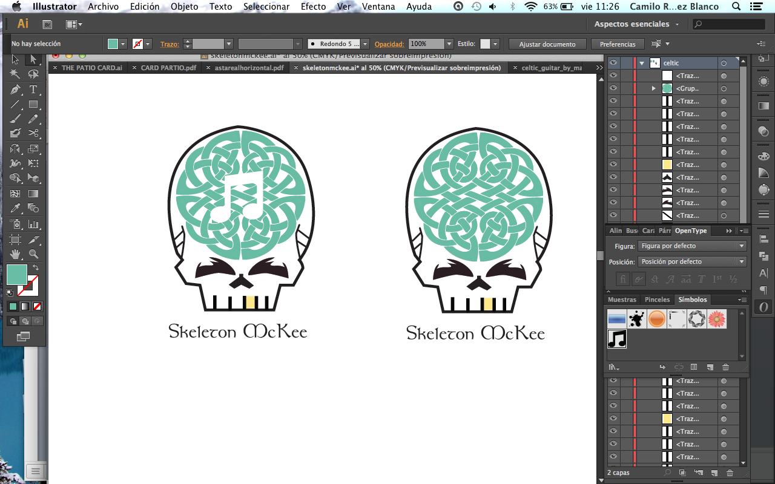The image size is (775, 484).
Task: Activate the Scissors tool
Action: click(33, 133)
